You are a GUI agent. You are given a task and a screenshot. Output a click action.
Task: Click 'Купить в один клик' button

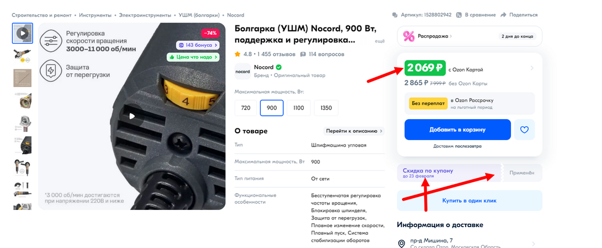pos(469,201)
